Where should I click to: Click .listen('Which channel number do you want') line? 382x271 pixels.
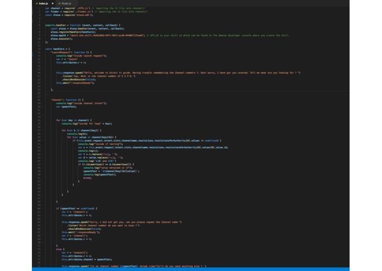tap(103, 225)
